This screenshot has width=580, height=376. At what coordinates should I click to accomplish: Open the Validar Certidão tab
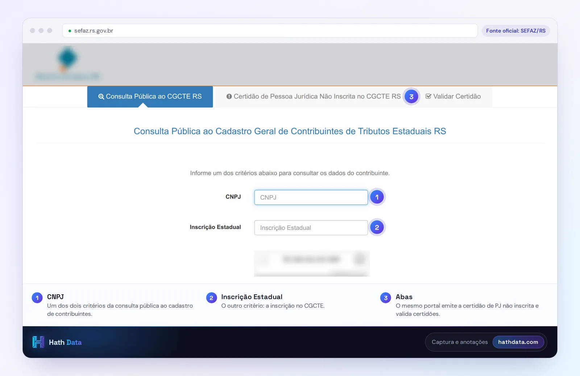pos(453,97)
